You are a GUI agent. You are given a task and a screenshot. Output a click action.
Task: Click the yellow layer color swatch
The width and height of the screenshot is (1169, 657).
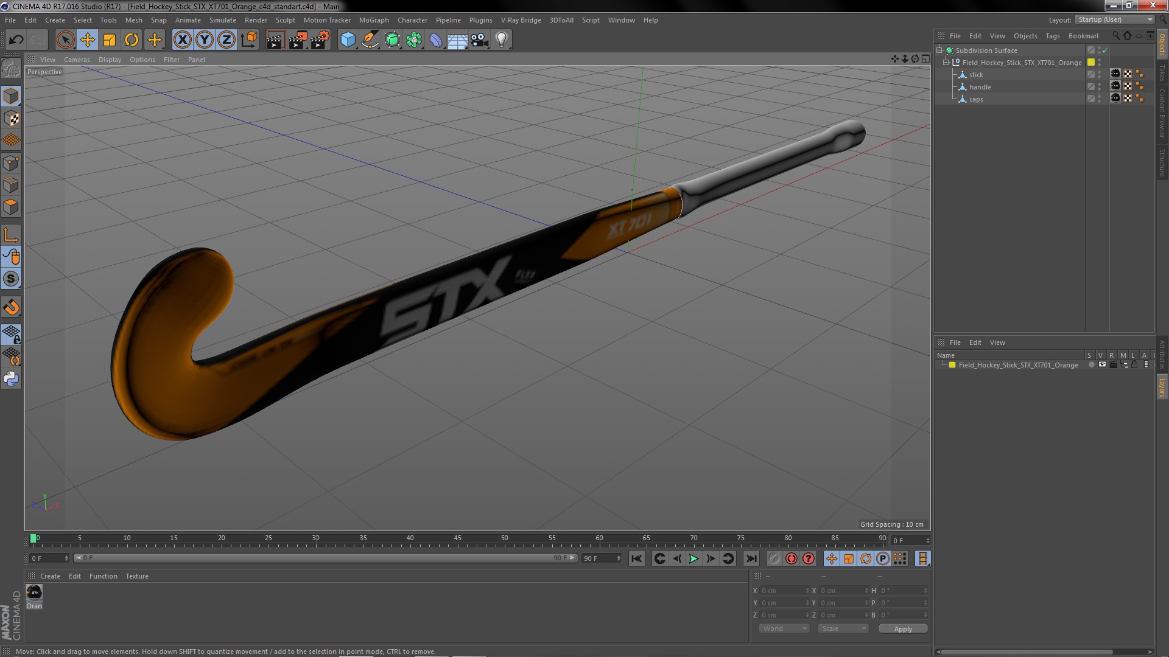(952, 365)
